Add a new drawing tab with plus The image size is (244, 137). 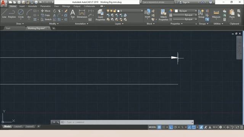point(54,28)
